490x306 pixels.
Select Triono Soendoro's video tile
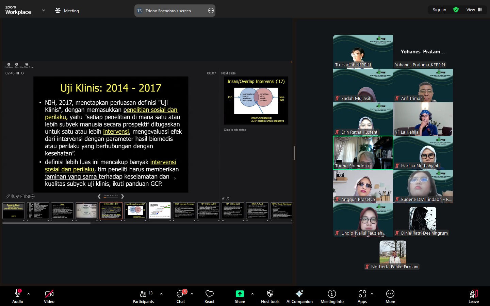pos(363,153)
